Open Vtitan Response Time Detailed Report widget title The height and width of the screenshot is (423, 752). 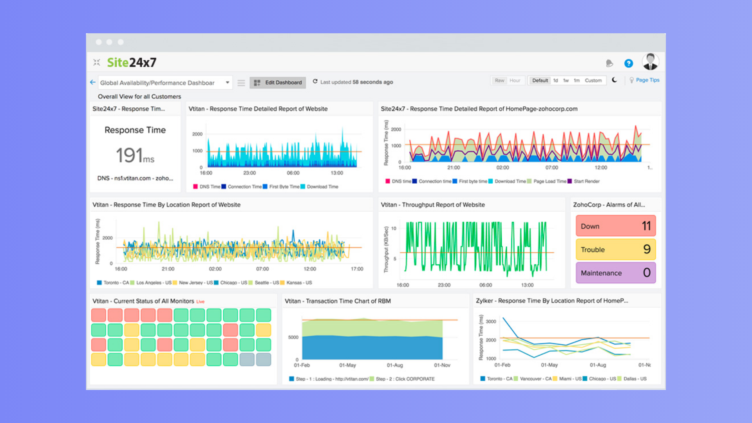tap(258, 108)
